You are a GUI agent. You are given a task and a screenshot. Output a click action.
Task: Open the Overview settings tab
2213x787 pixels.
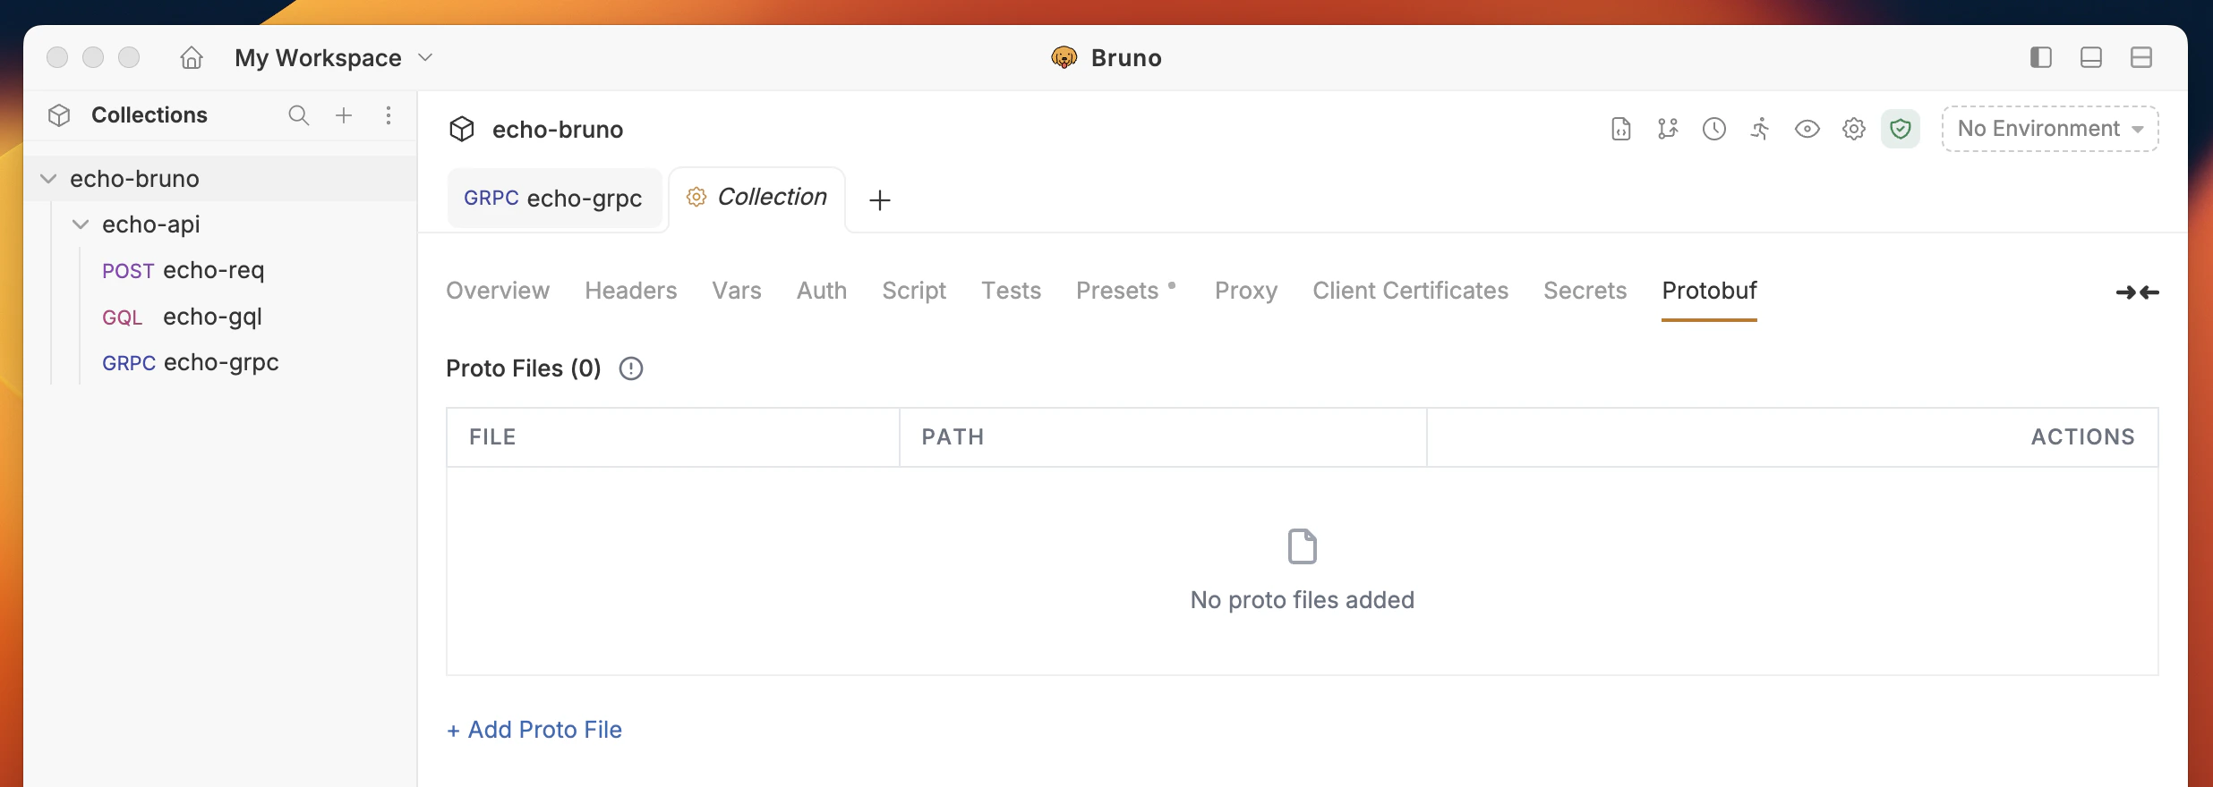pyautogui.click(x=498, y=291)
